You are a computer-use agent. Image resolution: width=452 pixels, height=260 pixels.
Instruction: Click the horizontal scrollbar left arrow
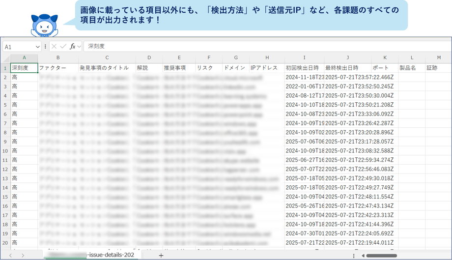click(x=363, y=256)
